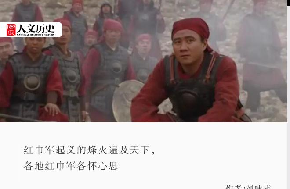The width and height of the screenshot is (290, 189).
Task: Click the dark scrollbar thumb at top
Action: pos(289,3)
